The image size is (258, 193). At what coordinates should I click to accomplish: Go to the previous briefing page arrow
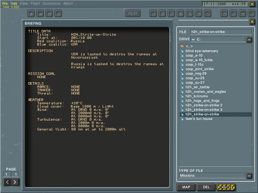7,182
